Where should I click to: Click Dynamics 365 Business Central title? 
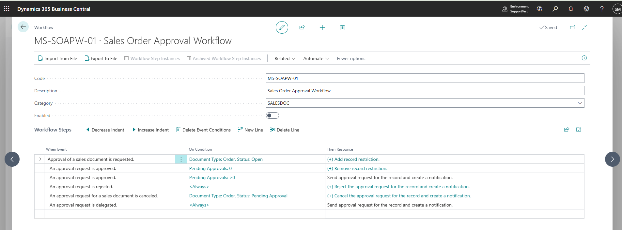(x=54, y=9)
